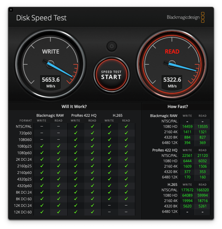The width and height of the screenshot is (222, 229).
Task: Click the READ gauge value 5322.6
Action: [x=172, y=80]
